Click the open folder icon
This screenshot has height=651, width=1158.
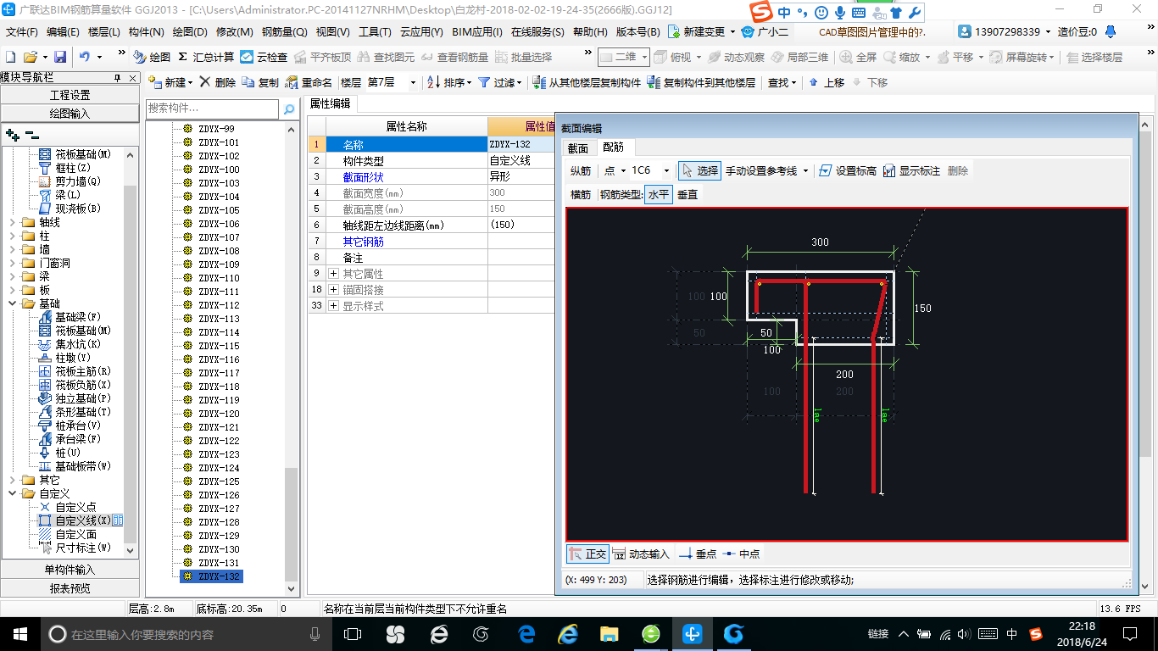coord(31,57)
